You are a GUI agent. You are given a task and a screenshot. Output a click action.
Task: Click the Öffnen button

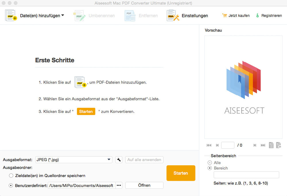(144, 185)
